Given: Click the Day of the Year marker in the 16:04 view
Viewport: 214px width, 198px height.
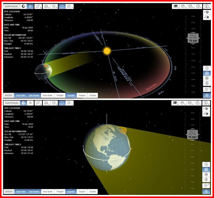Looking at the screenshot, I should click(x=193, y=135).
